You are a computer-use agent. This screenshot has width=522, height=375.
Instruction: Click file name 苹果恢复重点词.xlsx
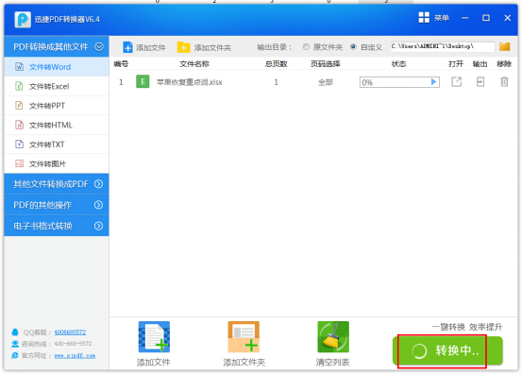pyautogui.click(x=190, y=82)
